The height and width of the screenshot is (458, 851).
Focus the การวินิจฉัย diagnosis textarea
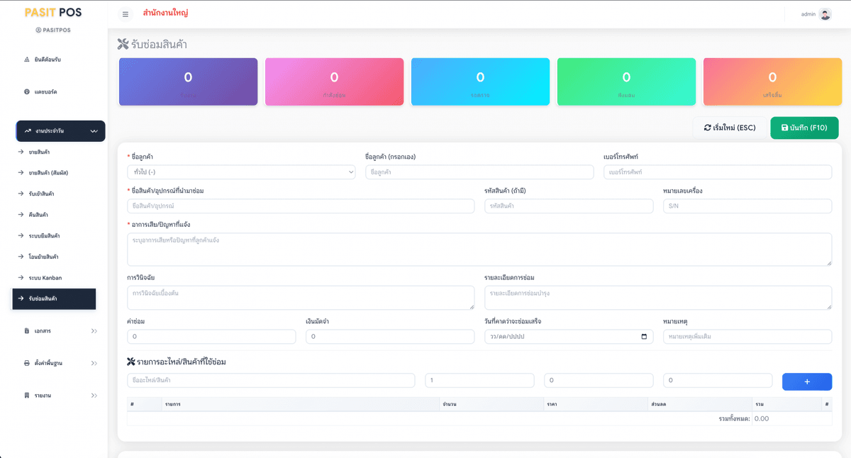click(x=301, y=298)
